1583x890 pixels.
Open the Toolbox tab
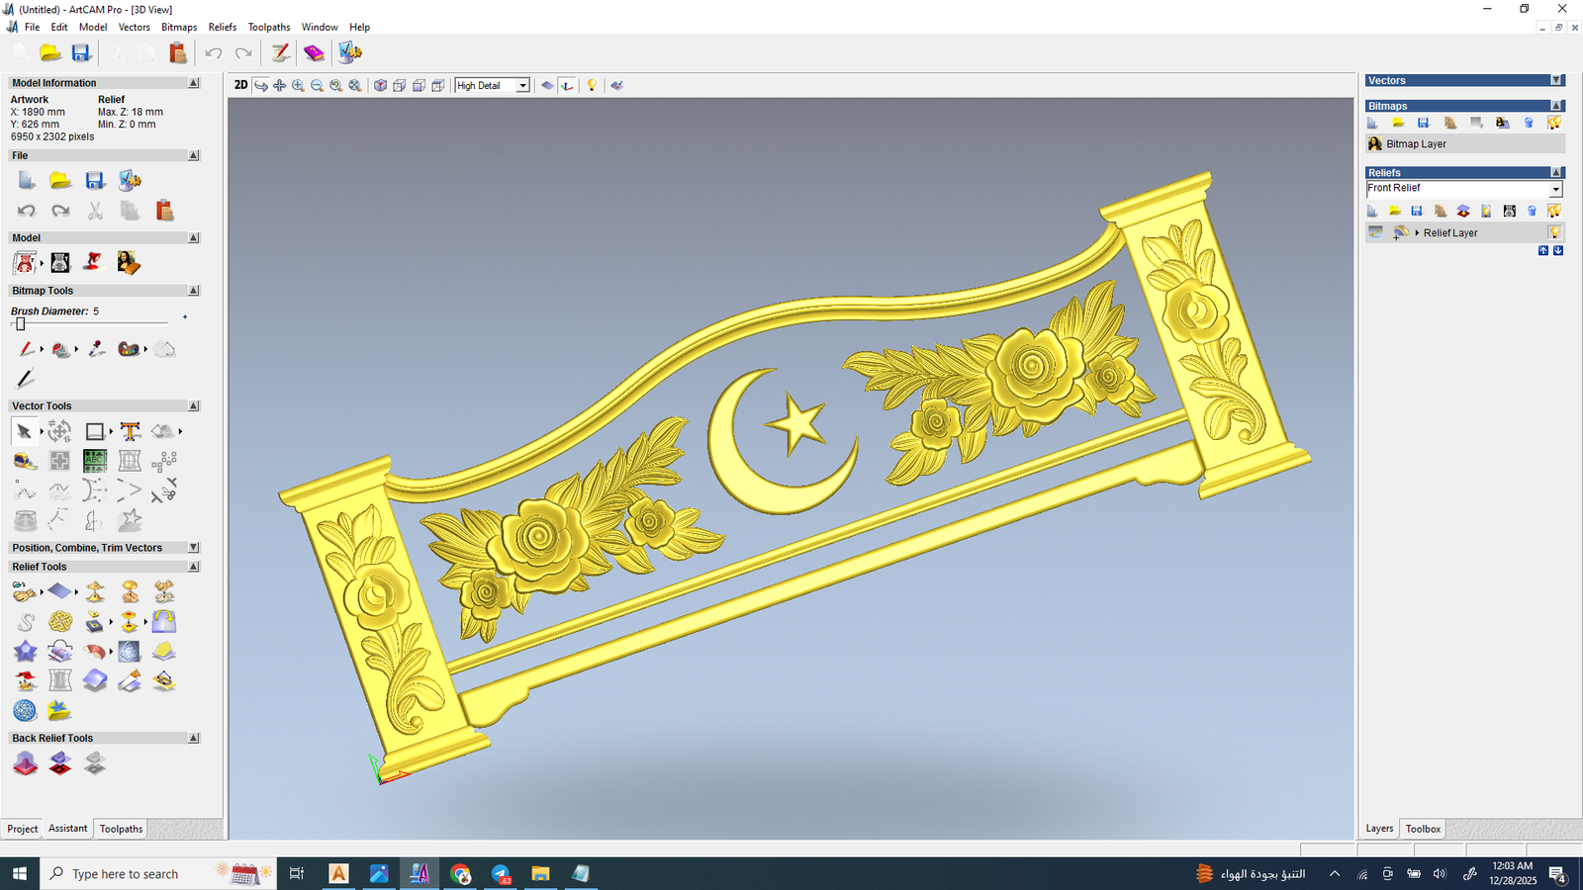tap(1423, 829)
